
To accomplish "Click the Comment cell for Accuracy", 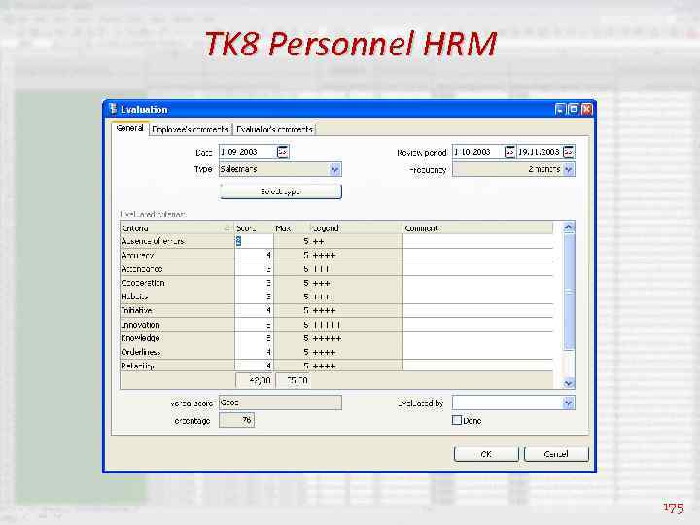I will (477, 256).
